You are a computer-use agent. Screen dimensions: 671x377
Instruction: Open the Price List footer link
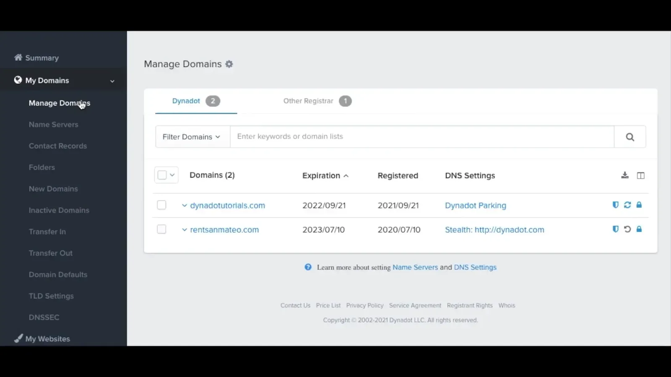pos(328,305)
